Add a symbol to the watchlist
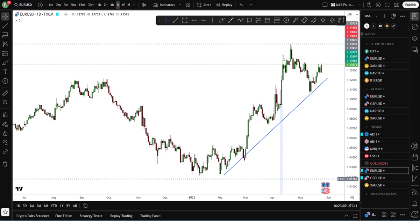Viewport: 420px width, 221px height. click(384, 16)
